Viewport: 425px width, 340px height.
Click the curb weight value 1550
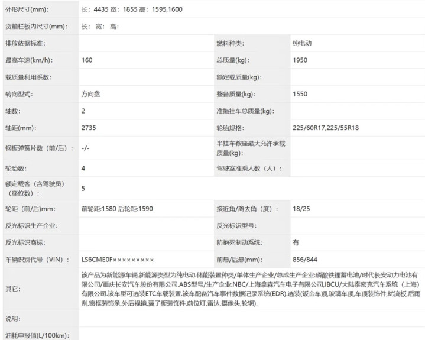300,94
